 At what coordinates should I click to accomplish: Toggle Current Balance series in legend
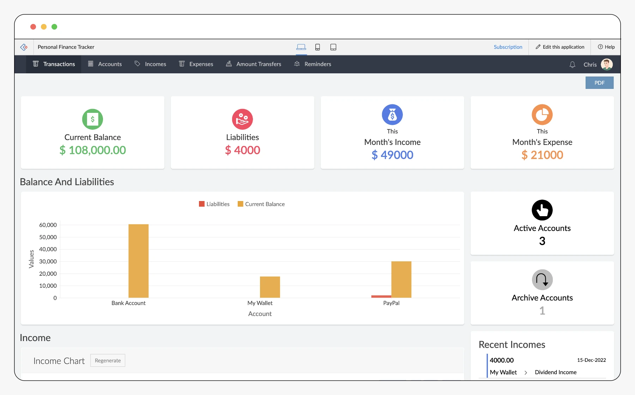(x=261, y=204)
